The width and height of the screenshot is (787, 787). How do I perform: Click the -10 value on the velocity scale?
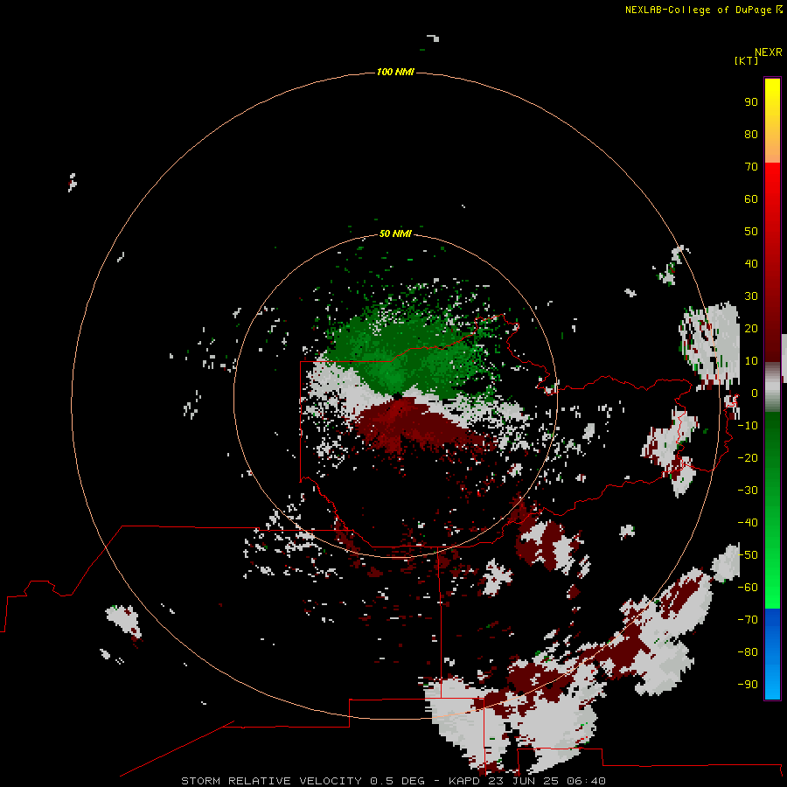[x=748, y=426]
